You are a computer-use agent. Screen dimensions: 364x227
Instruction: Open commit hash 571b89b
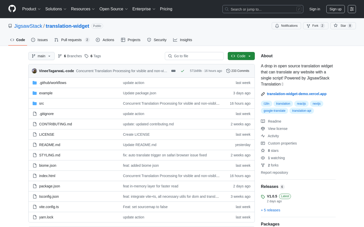196,71
